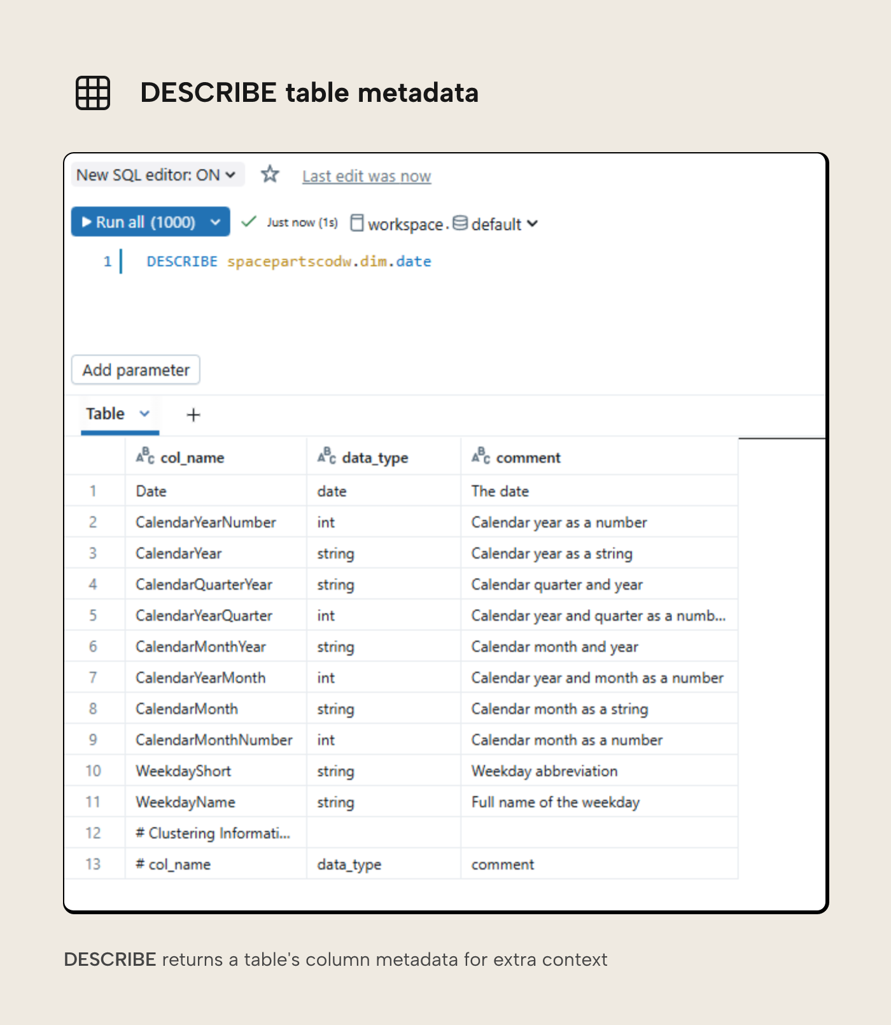This screenshot has height=1025, width=891.
Task: Click 'Calendar month and year' comment
Action: (x=599, y=647)
